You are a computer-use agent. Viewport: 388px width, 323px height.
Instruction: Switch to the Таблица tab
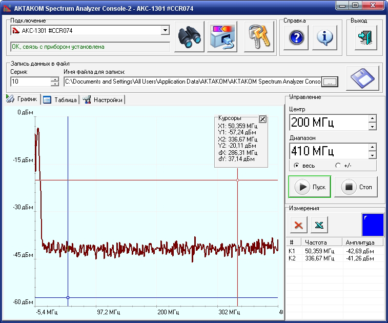60,100
